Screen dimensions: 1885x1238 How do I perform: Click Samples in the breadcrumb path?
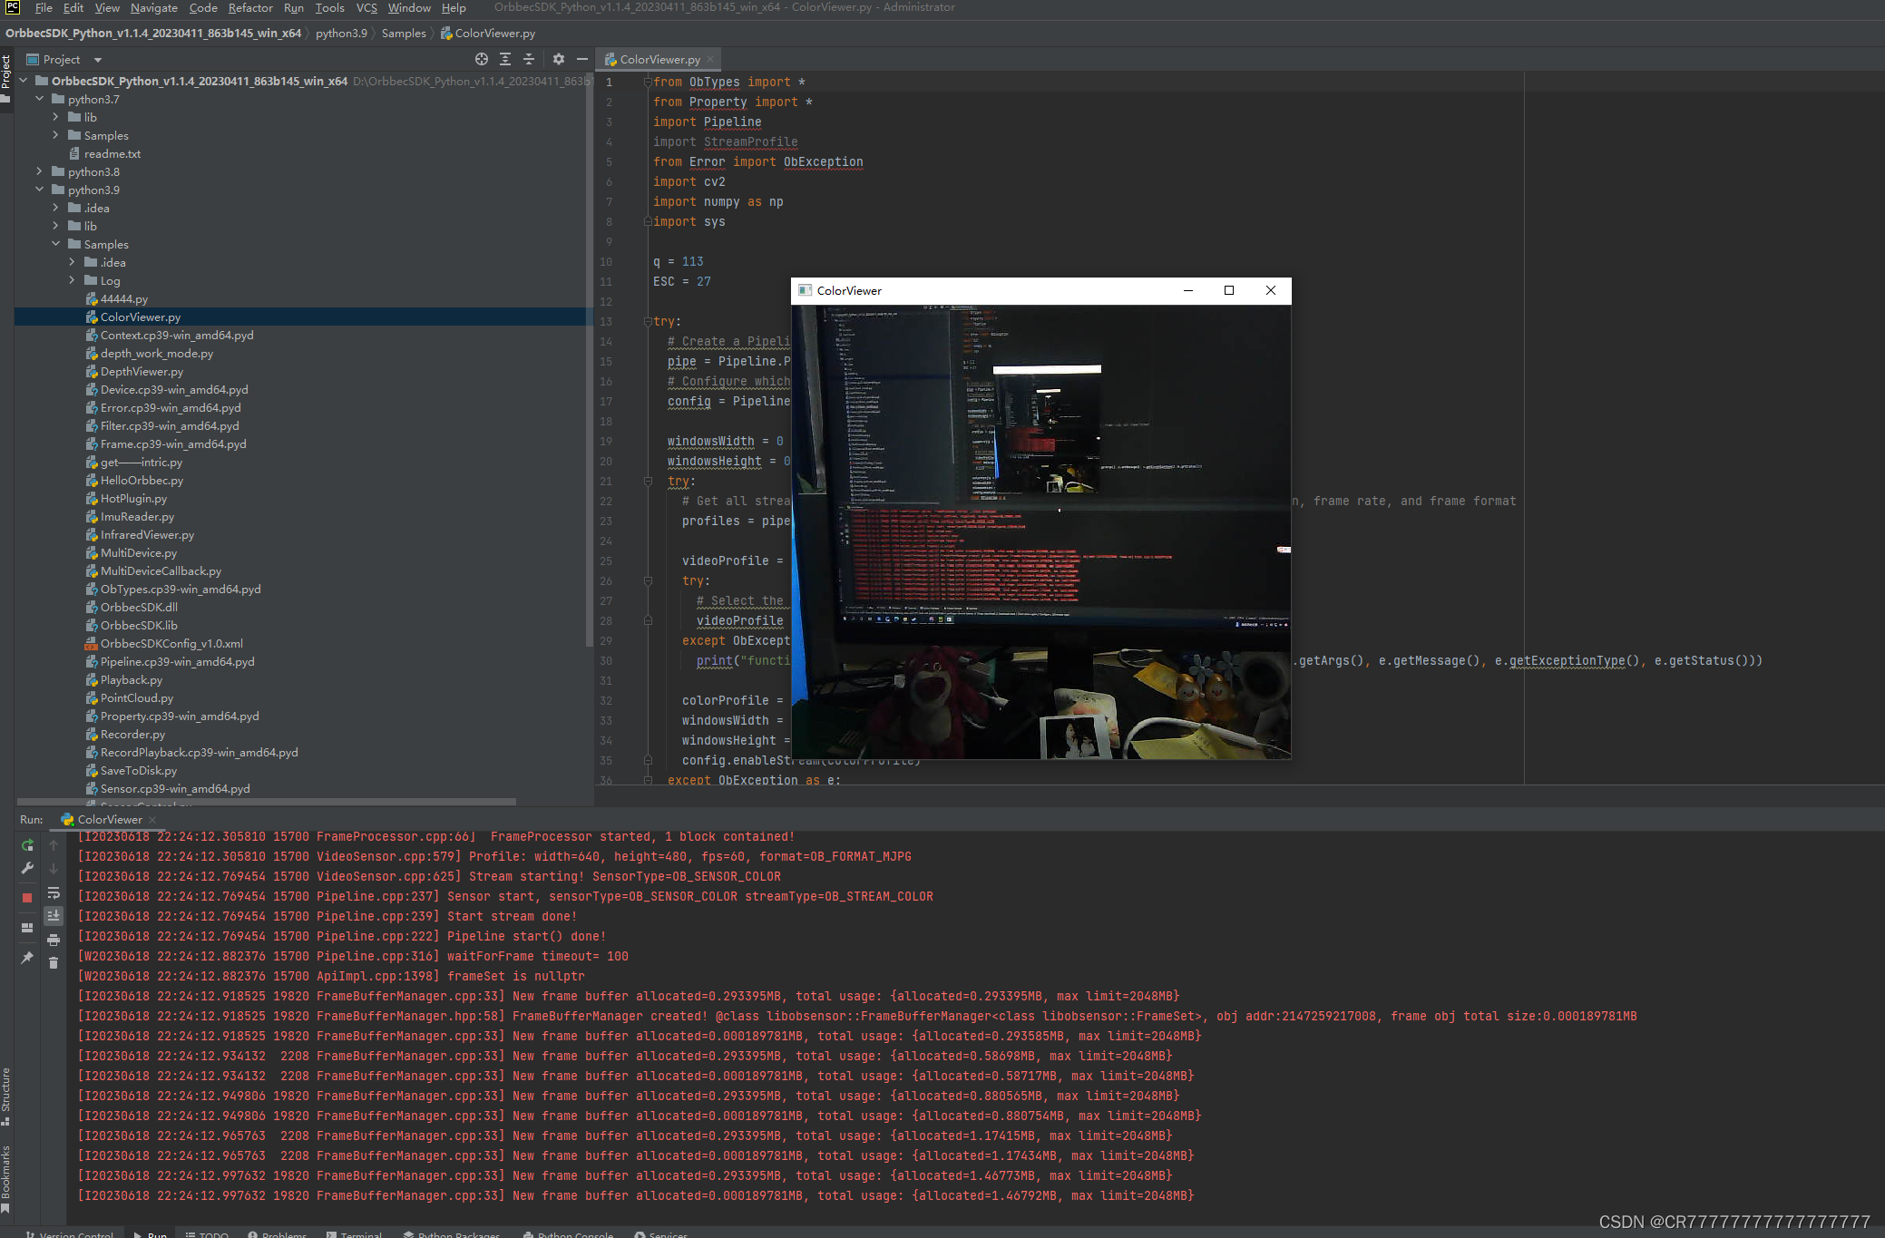click(404, 34)
